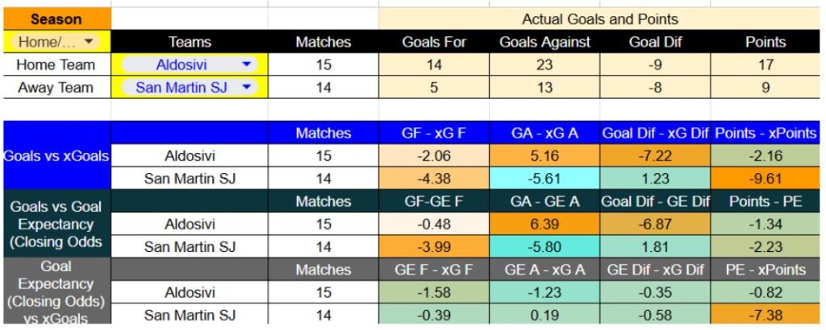Click the Actual Goals and Points header
Viewport: 826px width, 330px height.
[599, 19]
